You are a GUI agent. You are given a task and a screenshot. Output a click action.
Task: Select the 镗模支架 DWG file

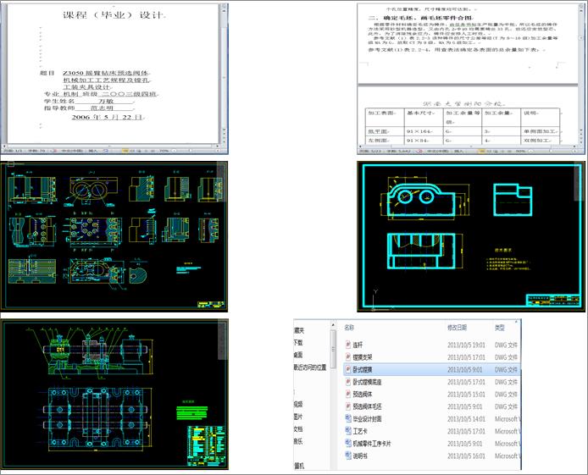click(431, 357)
